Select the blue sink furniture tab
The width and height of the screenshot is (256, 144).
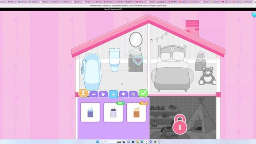(x=113, y=94)
